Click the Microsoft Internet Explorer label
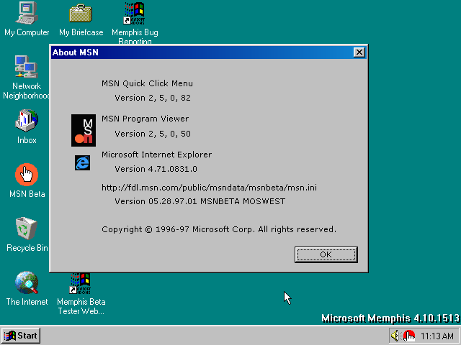This screenshot has height=345, width=461. (157, 155)
